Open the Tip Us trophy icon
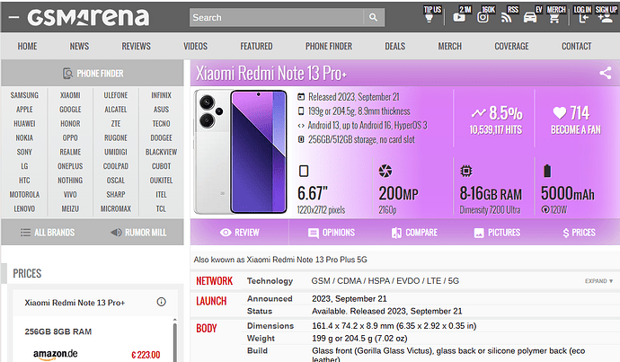This screenshot has height=362, width=620. pyautogui.click(x=430, y=18)
